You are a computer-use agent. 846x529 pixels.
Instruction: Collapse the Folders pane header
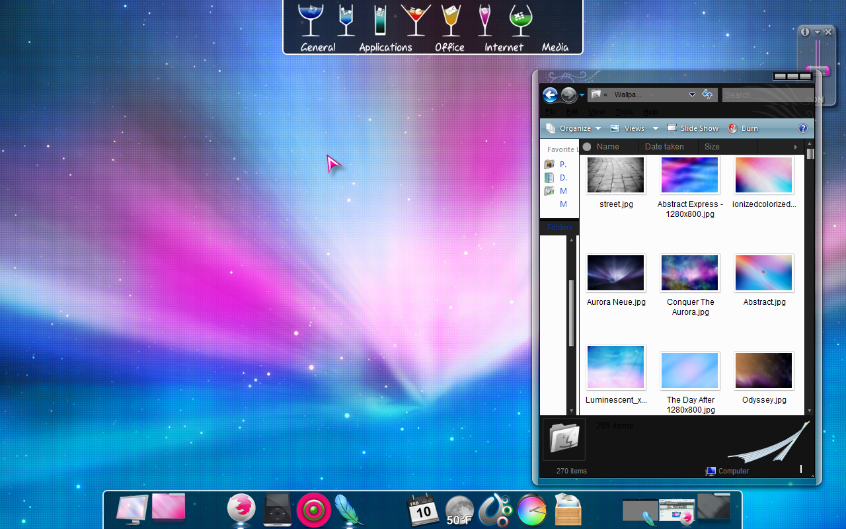[x=559, y=227]
